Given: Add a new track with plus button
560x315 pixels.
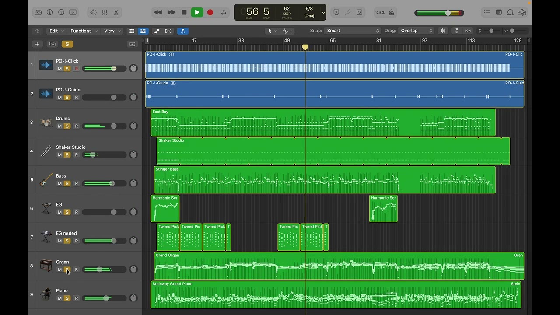Looking at the screenshot, I should tap(37, 44).
